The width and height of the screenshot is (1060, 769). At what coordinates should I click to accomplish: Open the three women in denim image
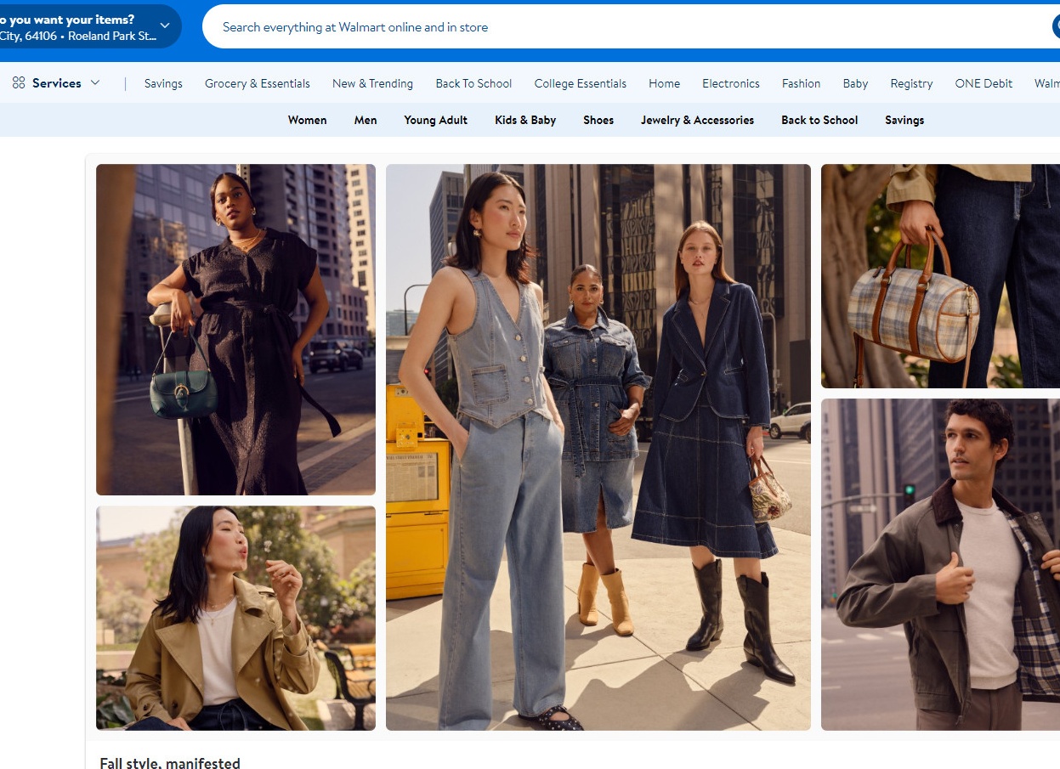(598, 447)
